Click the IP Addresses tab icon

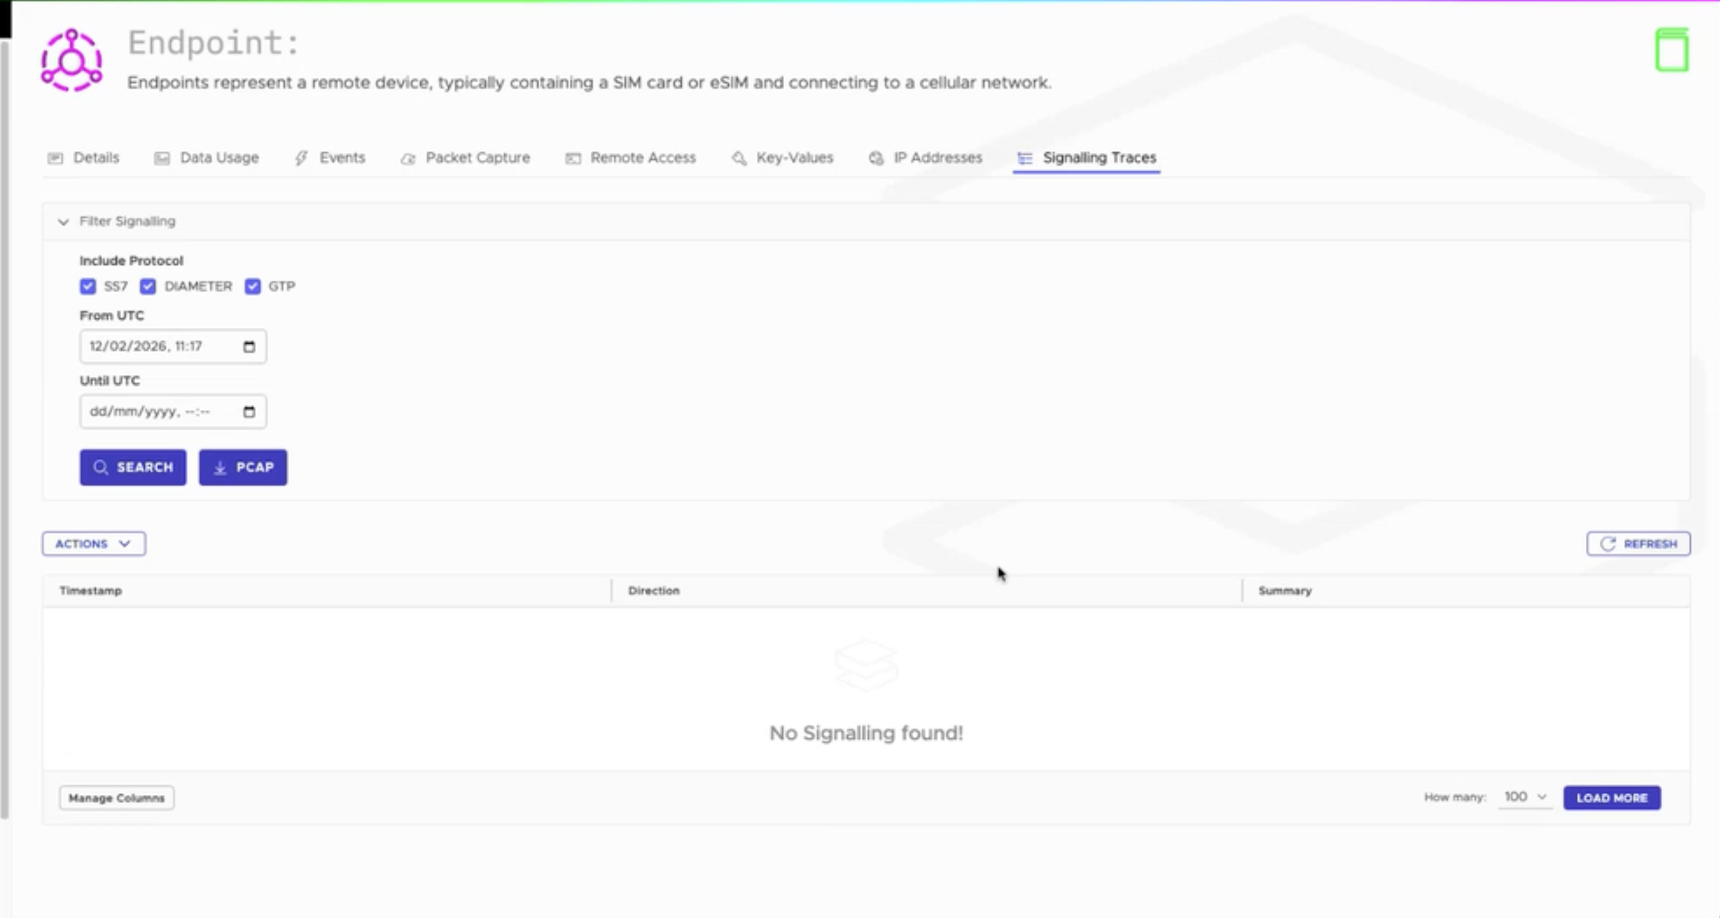point(876,159)
